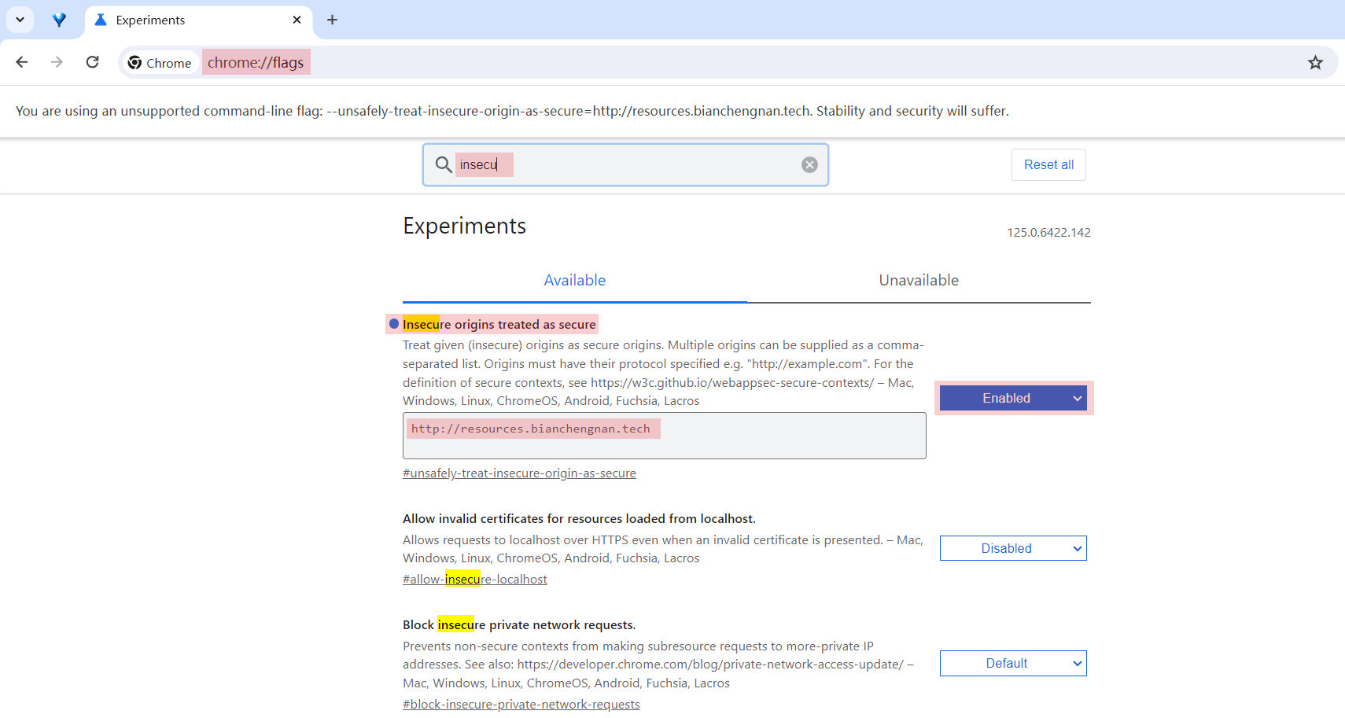The width and height of the screenshot is (1345, 718).
Task: Switch to the Unavailable tab
Action: tap(919, 280)
